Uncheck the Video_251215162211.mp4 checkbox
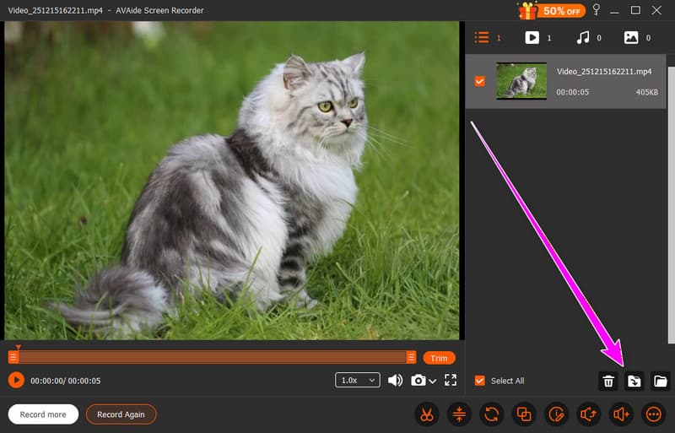The height and width of the screenshot is (433, 675). tap(479, 81)
